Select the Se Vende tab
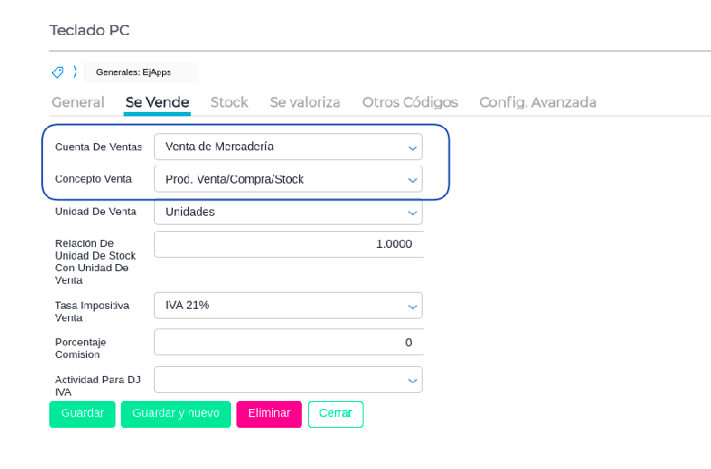Image resolution: width=711 pixels, height=469 pixels. pos(157,102)
